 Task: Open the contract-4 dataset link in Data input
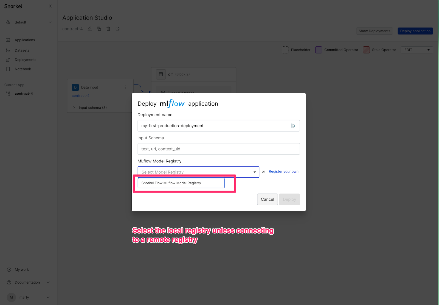(81, 96)
